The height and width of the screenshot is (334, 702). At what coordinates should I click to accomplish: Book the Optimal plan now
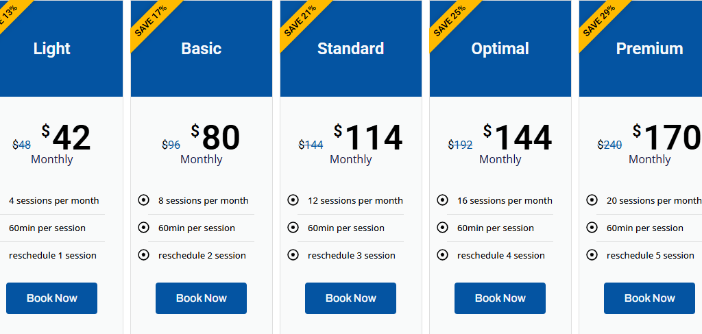(500, 298)
